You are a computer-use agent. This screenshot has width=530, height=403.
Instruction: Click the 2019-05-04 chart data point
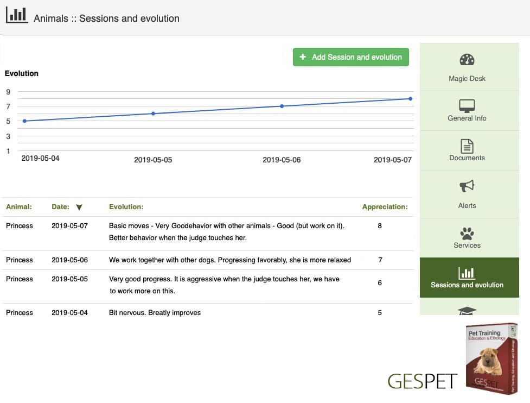click(x=24, y=121)
